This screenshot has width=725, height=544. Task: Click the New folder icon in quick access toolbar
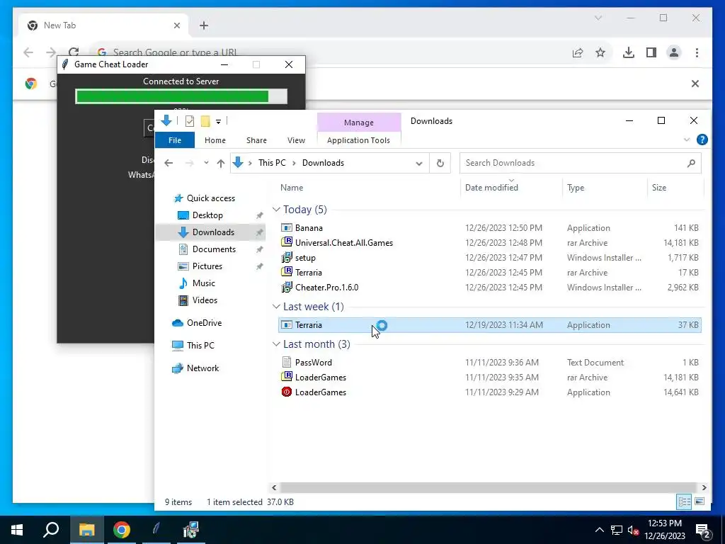coord(205,121)
